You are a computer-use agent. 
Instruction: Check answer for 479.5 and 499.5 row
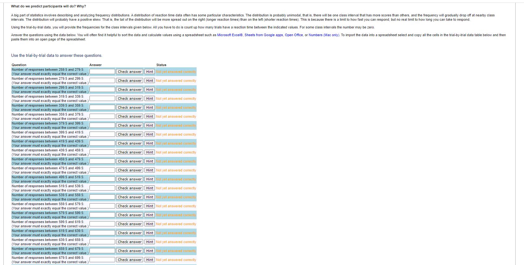[x=130, y=170]
